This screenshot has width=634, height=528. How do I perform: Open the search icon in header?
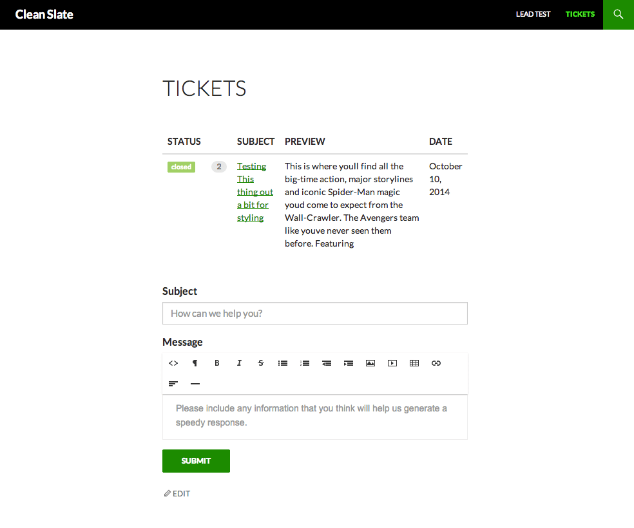(x=619, y=14)
